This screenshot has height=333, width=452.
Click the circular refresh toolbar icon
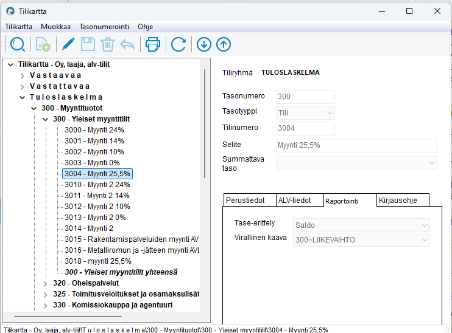click(178, 44)
